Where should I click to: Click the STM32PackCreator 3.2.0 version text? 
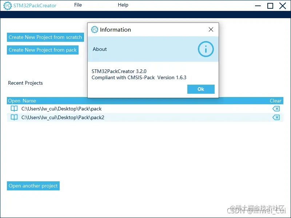119,71
